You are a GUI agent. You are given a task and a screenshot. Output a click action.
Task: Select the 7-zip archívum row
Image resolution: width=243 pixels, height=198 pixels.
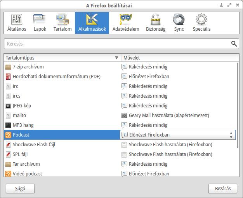pos(120,67)
